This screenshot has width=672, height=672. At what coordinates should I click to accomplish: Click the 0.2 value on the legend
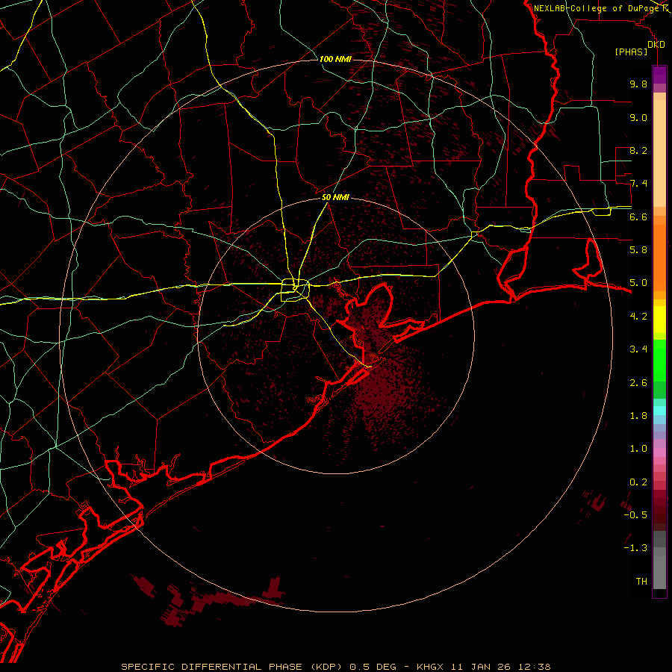click(638, 482)
